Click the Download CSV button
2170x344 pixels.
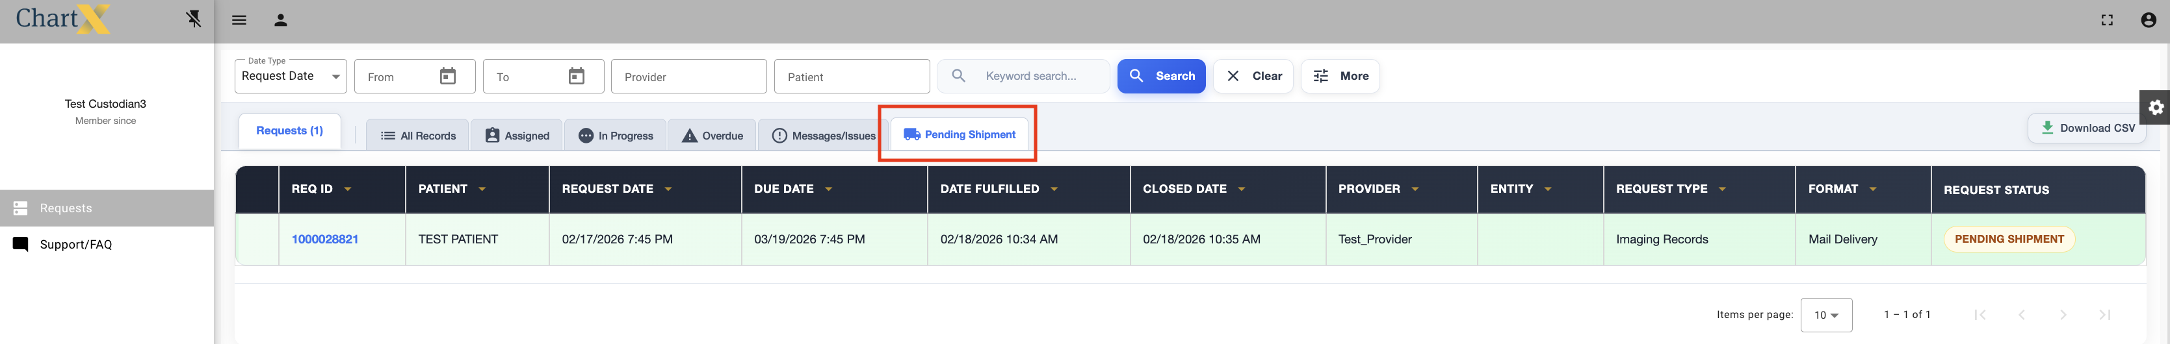tap(2087, 129)
